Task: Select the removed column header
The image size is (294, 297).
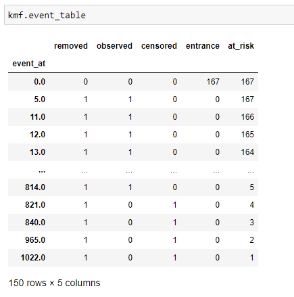Action: (71, 46)
